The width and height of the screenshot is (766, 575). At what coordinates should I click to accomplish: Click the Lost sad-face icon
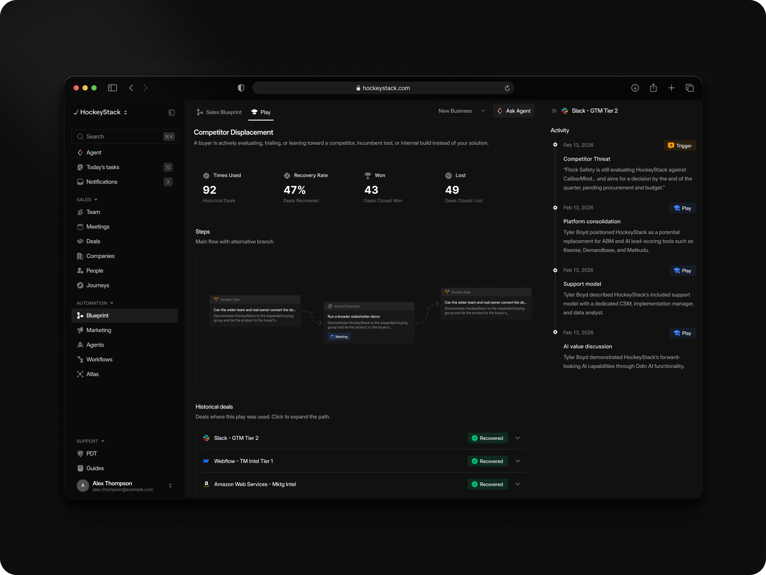click(x=448, y=176)
